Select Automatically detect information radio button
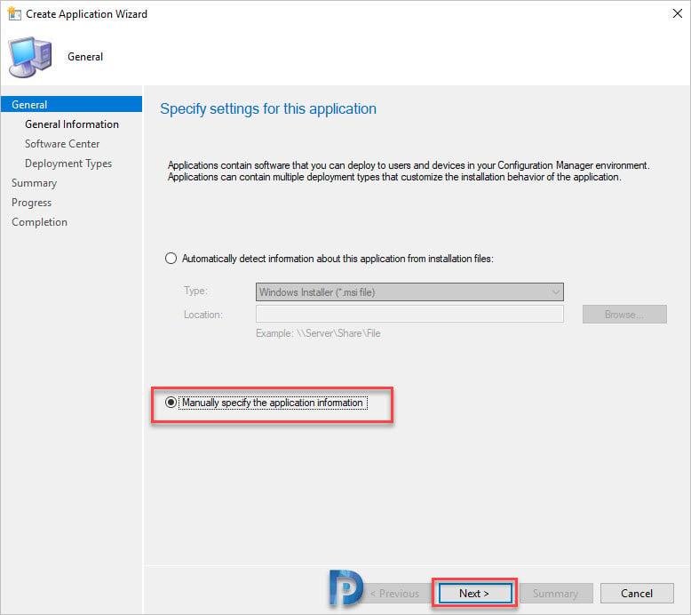This screenshot has width=691, height=615. point(171,259)
